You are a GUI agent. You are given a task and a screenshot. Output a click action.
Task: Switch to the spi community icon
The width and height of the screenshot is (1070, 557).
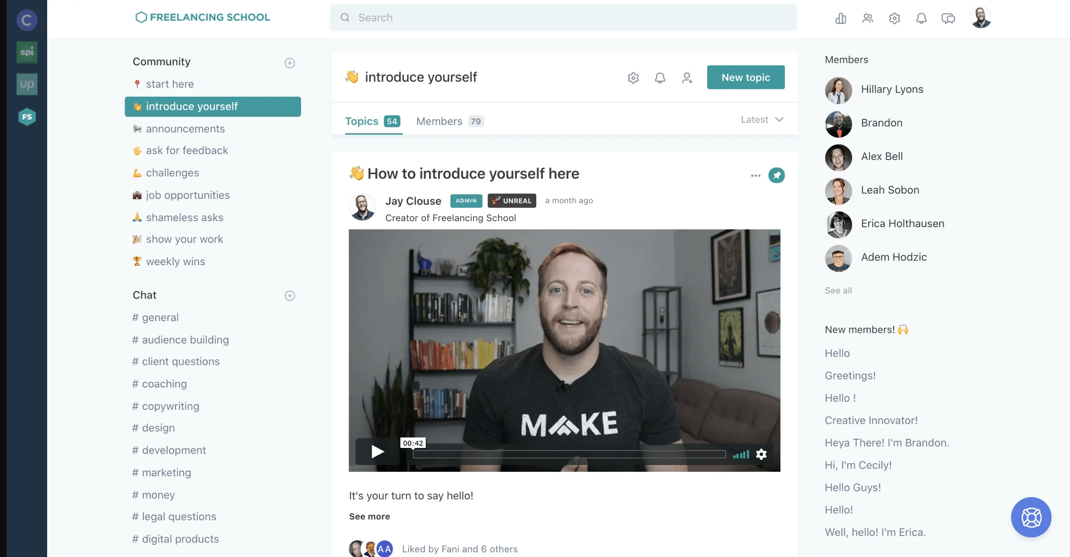(x=27, y=52)
